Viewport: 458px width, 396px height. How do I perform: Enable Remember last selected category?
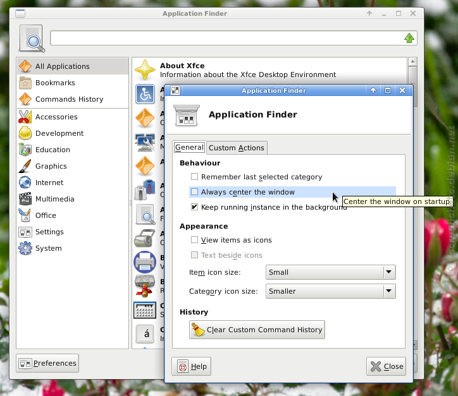coord(194,177)
